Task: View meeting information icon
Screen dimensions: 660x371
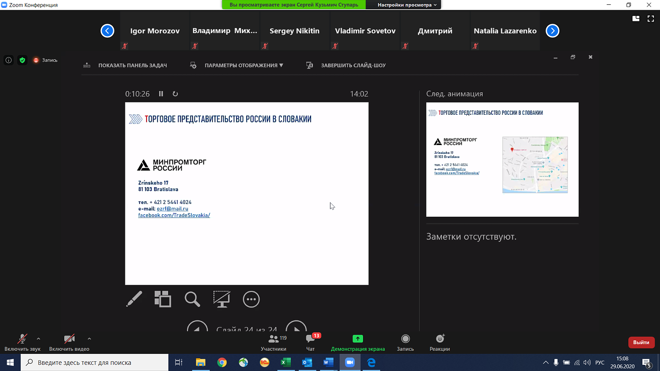Action: click(8, 60)
